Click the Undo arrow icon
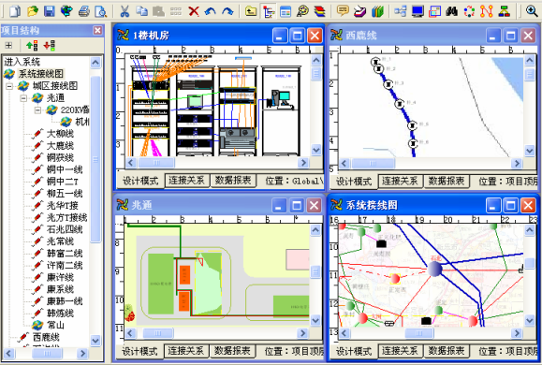542x365 pixels. [211, 11]
